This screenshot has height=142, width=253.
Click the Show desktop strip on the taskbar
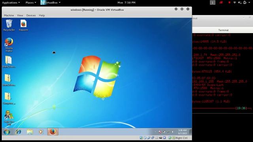point(191,132)
